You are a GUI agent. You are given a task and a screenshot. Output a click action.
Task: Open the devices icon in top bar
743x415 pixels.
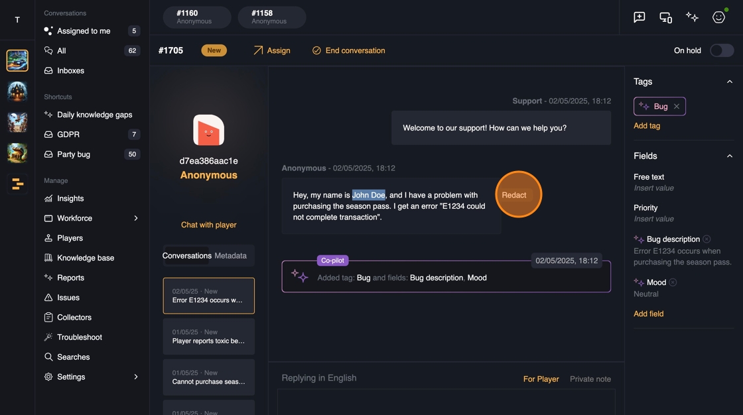(666, 17)
